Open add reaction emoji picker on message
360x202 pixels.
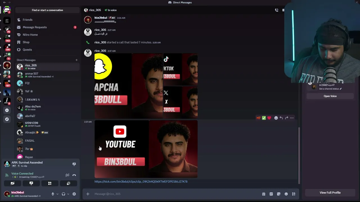[276, 118]
